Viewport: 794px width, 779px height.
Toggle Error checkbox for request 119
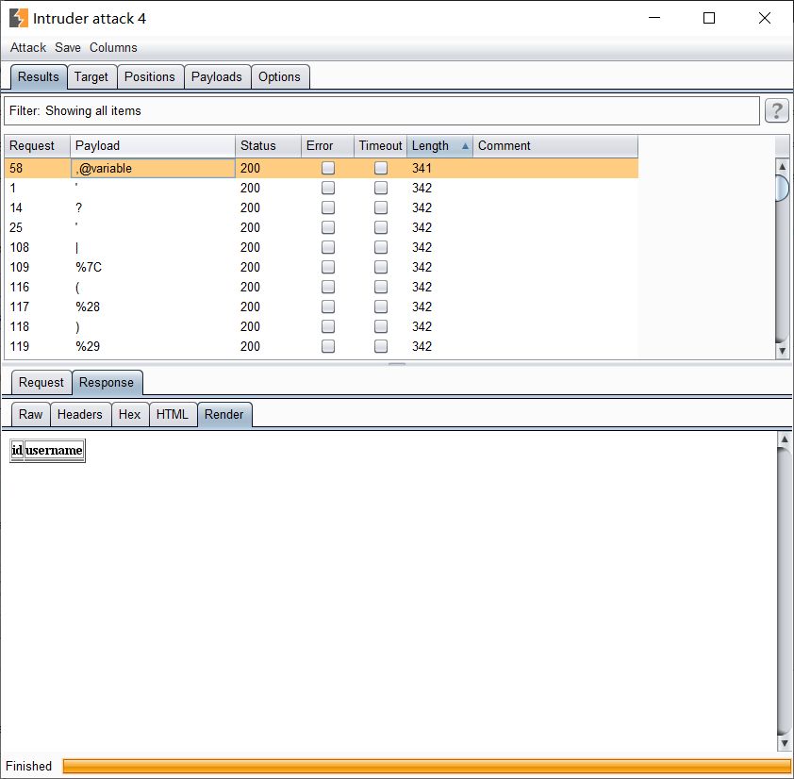pos(328,346)
